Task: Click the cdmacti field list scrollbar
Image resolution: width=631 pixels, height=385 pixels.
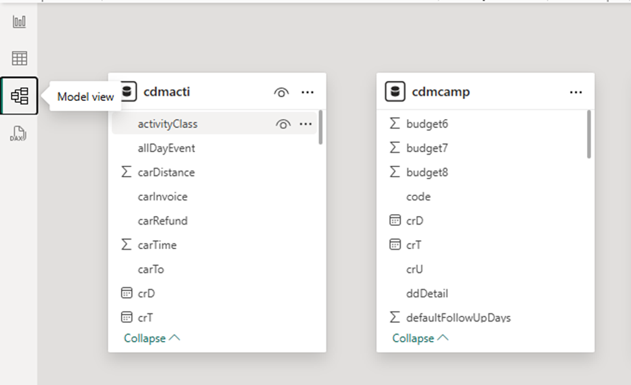Action: 321,128
